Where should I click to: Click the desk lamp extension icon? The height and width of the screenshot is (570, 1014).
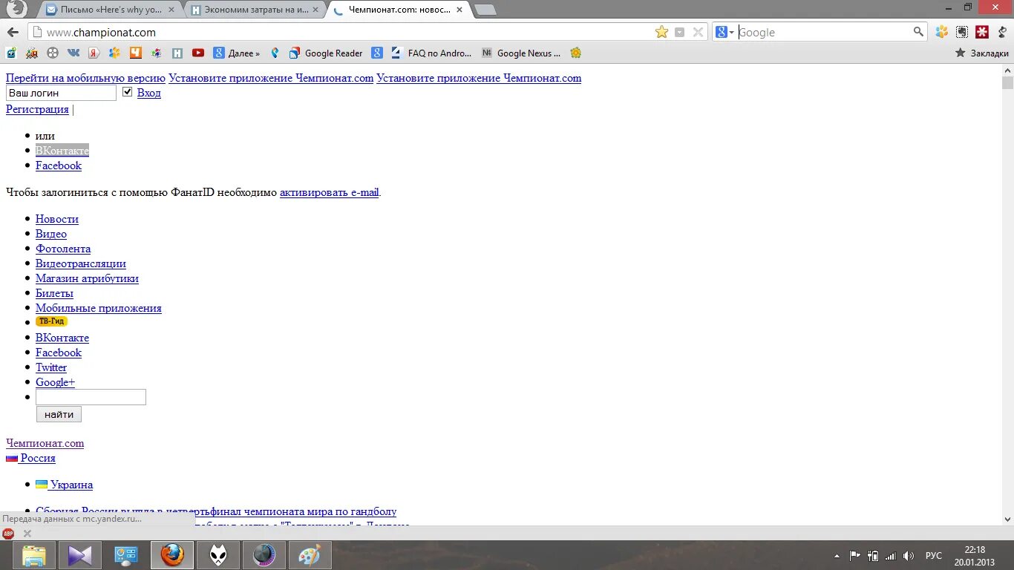pos(1002,32)
